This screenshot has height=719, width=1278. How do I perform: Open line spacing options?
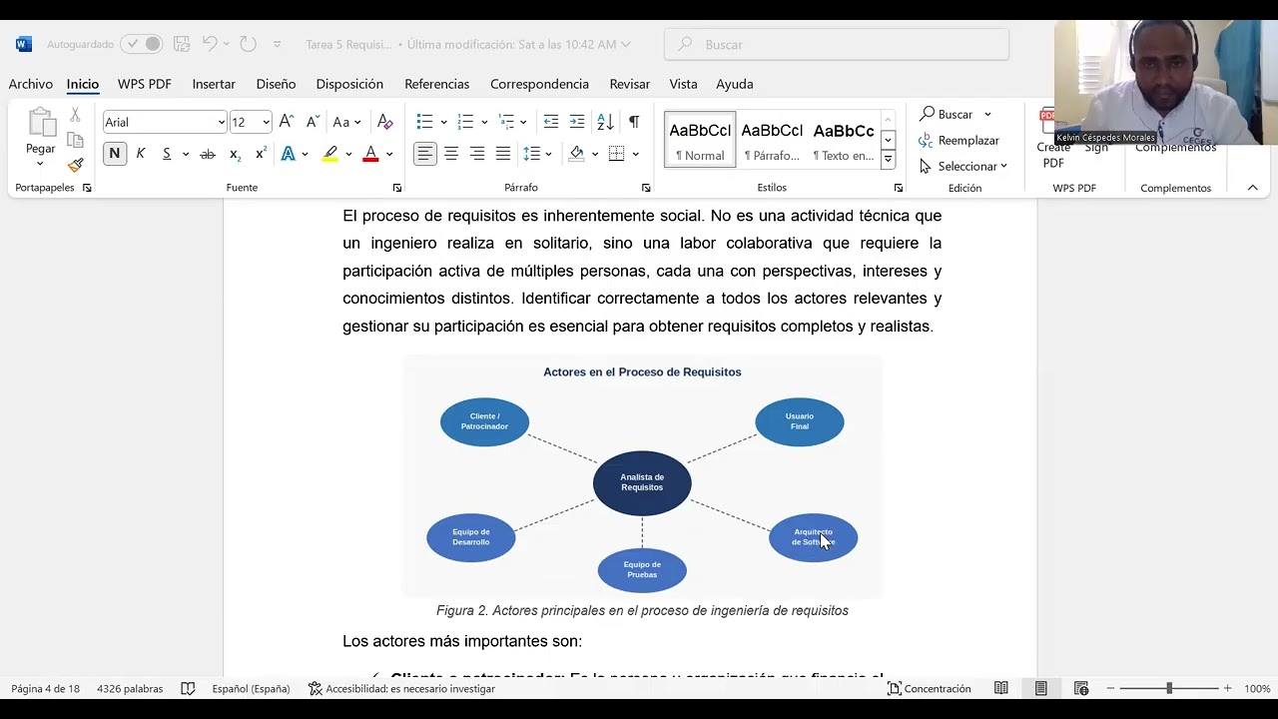click(537, 154)
